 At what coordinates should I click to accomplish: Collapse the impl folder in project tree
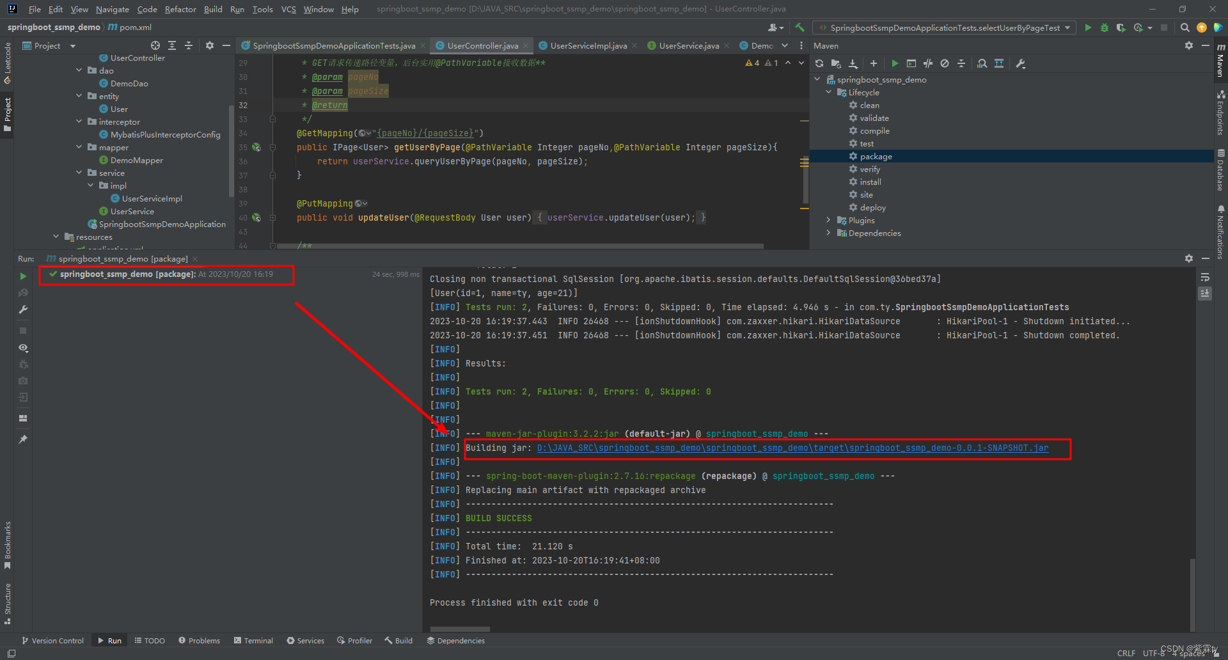91,185
